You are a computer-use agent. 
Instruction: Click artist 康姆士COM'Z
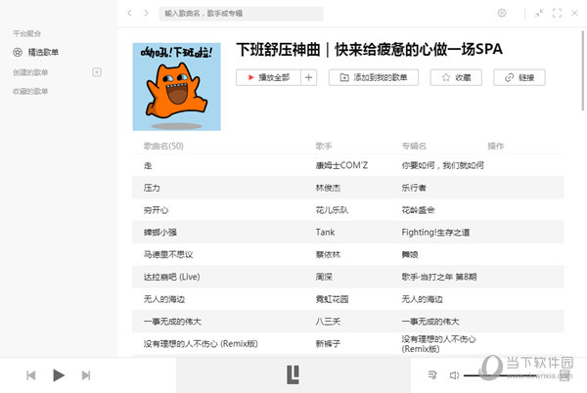[341, 165]
